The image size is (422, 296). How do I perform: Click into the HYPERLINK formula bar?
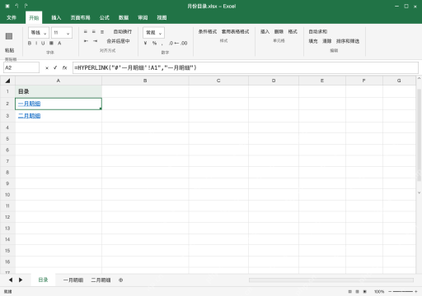click(246, 67)
